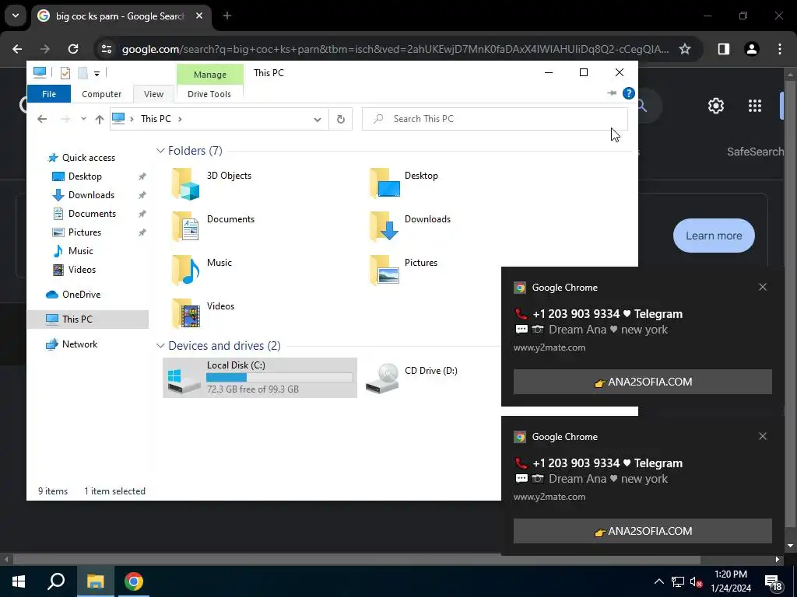Open Pictures in Quick access sidebar
The height and width of the screenshot is (597, 797).
click(x=77, y=232)
